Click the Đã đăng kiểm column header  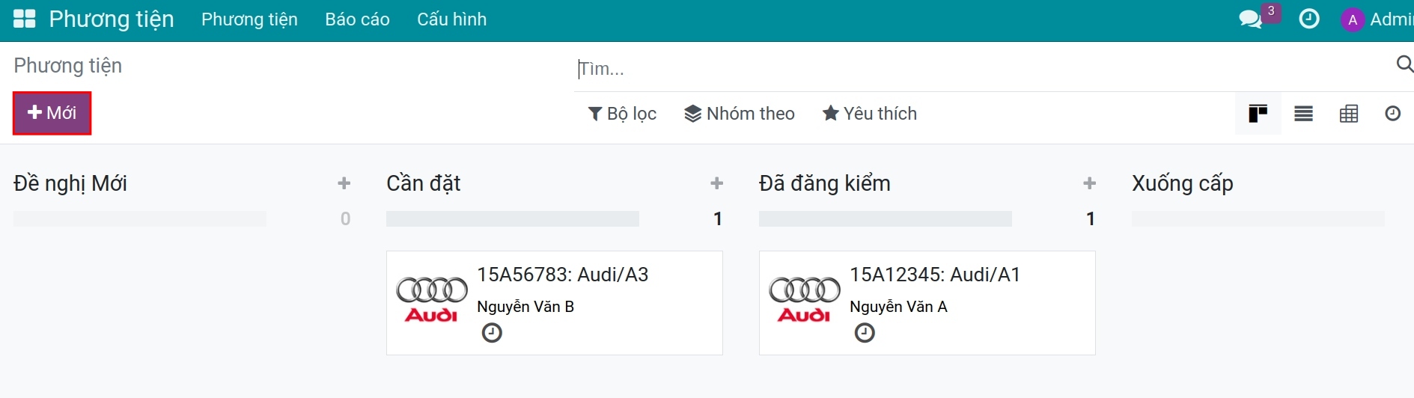coord(825,183)
